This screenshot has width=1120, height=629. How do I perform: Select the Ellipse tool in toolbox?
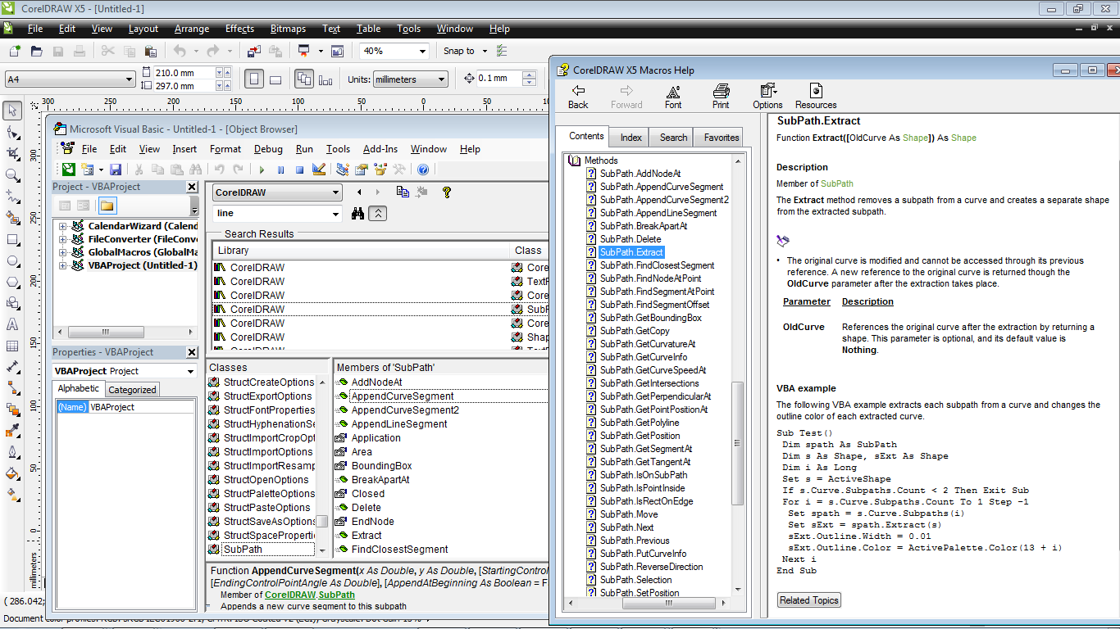click(x=12, y=261)
